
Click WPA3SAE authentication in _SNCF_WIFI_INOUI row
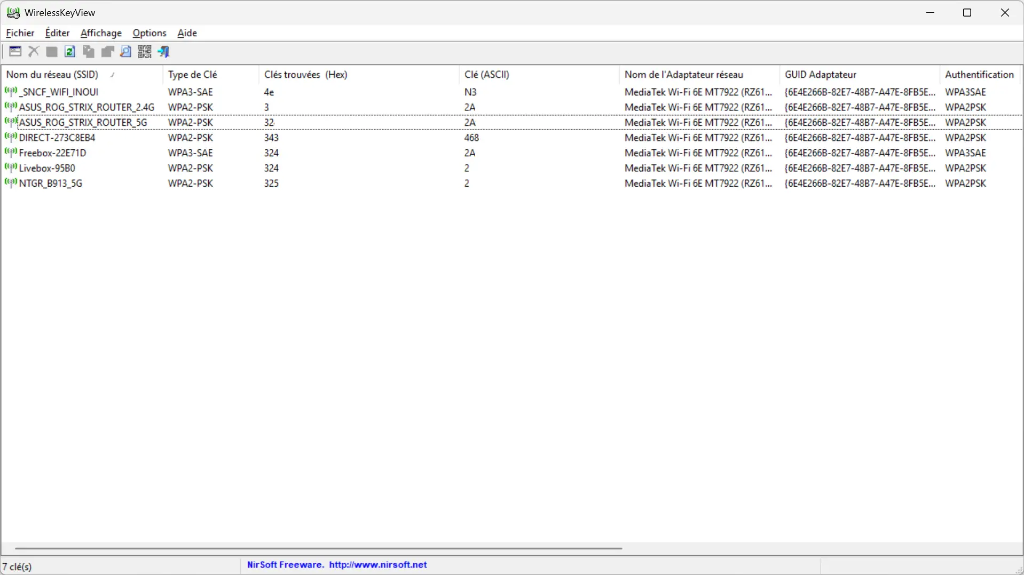click(966, 92)
